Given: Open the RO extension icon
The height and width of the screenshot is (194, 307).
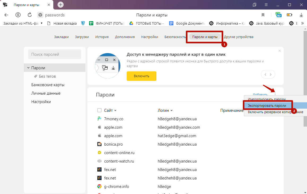Looking at the screenshot, I should pos(278,15).
